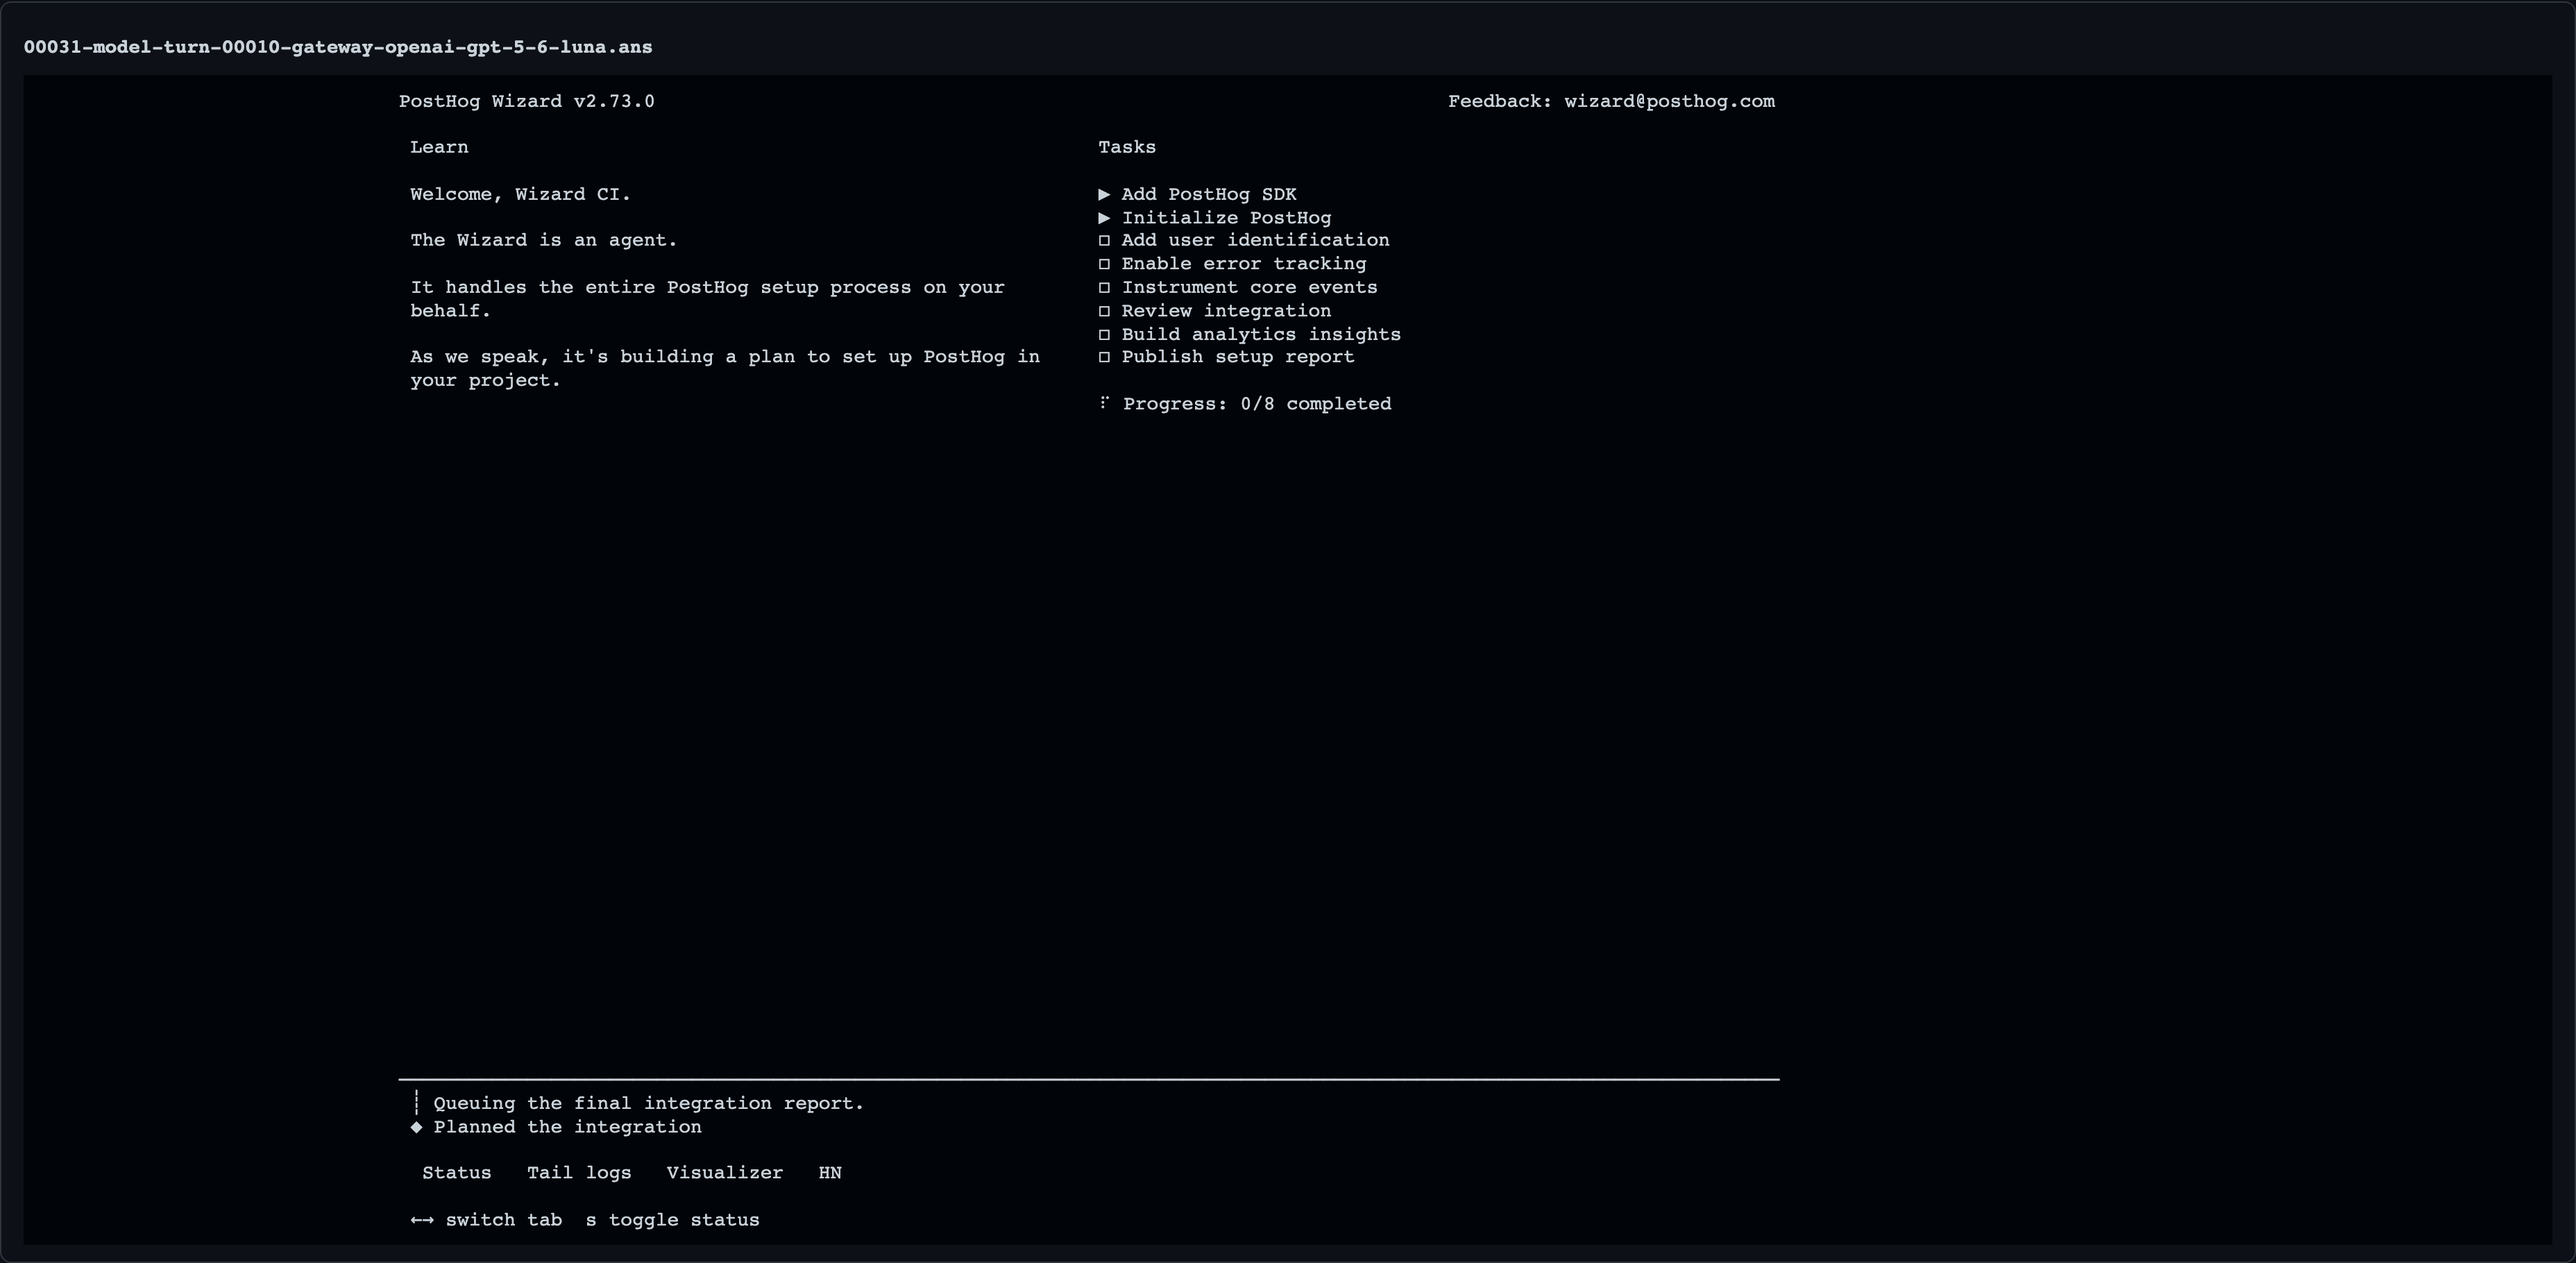2576x1263 pixels.
Task: Click the Progress 0/8 completed indicator
Action: pos(1257,404)
